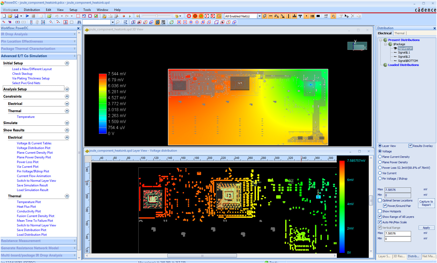437x263 pixels.
Task: Select the Plane Current Density radio button
Action: point(380,157)
